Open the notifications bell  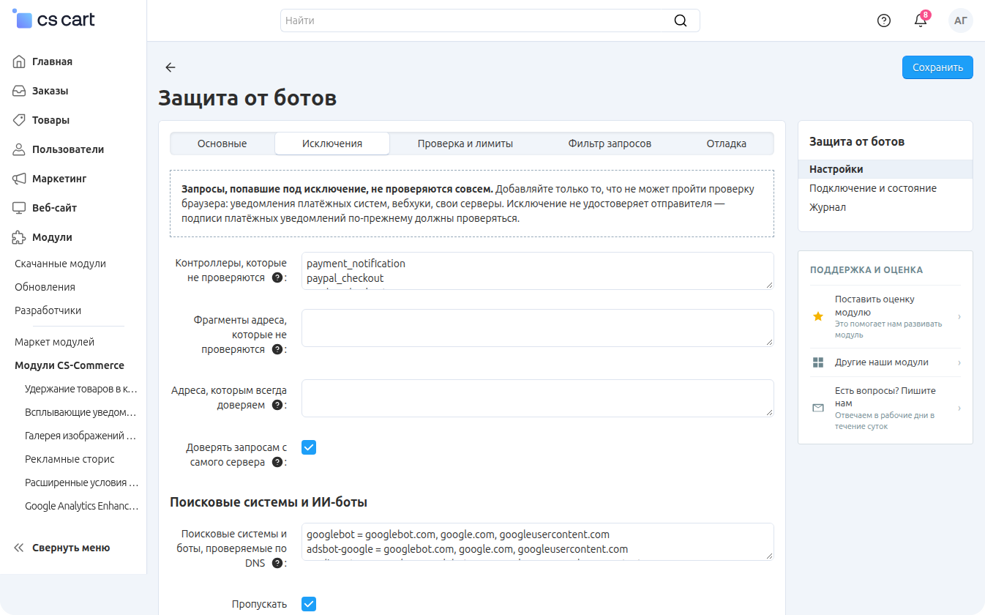(921, 20)
